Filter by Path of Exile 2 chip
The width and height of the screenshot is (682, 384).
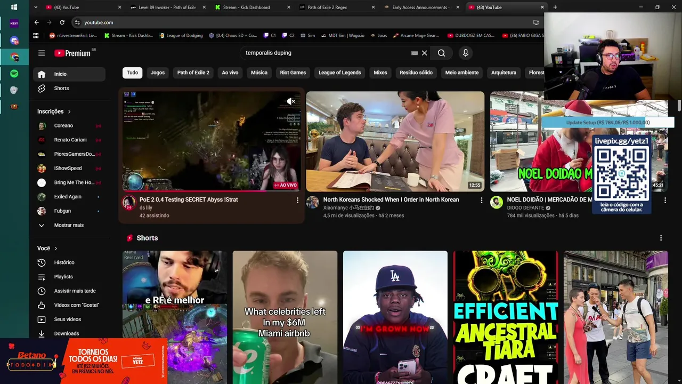(193, 73)
